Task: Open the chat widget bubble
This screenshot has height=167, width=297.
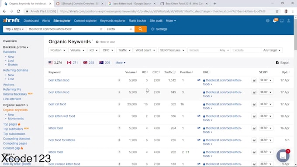Action: click(283, 156)
